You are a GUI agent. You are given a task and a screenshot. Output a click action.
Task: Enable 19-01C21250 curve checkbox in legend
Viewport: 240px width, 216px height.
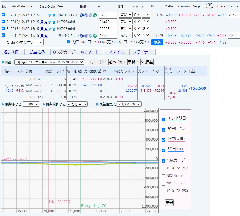click(x=164, y=191)
